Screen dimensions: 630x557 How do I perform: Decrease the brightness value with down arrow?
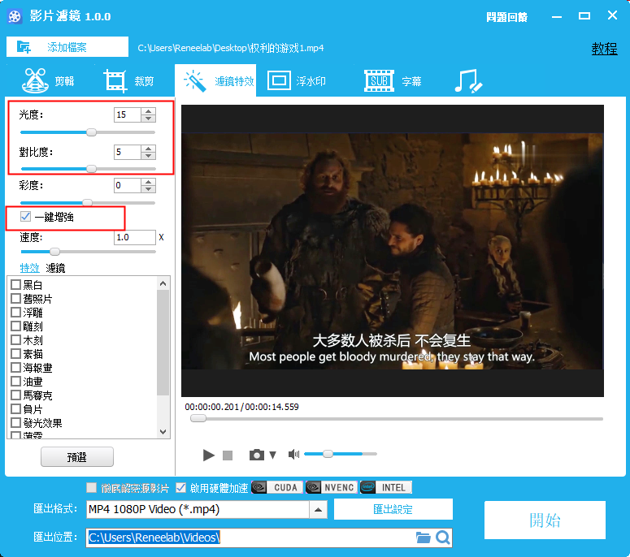pyautogui.click(x=148, y=119)
